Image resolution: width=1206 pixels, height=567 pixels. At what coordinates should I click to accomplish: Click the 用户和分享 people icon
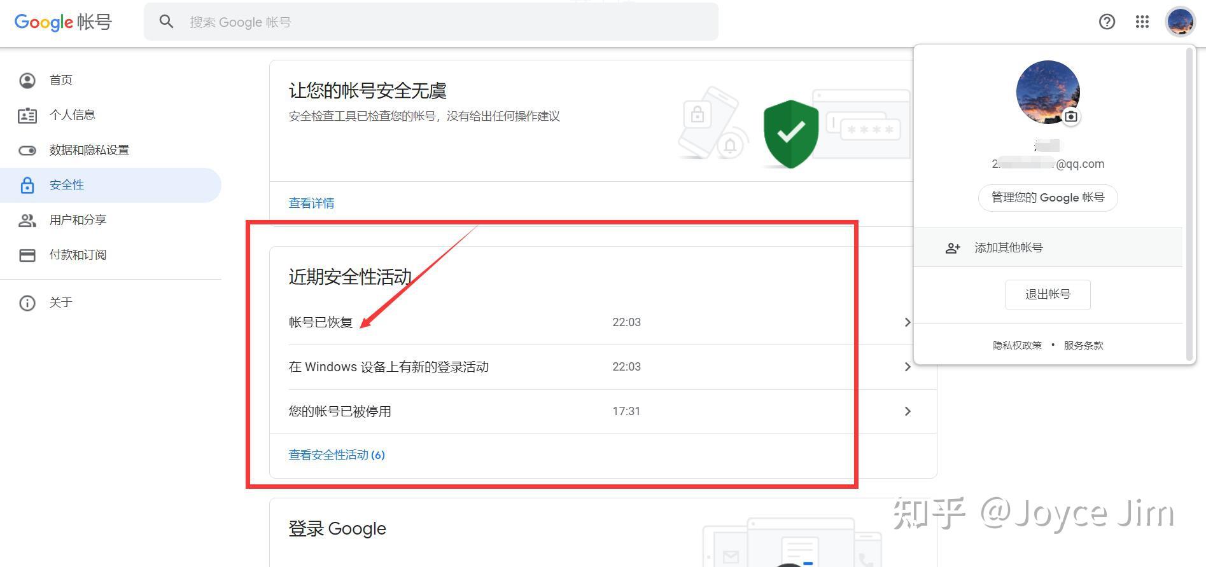27,221
